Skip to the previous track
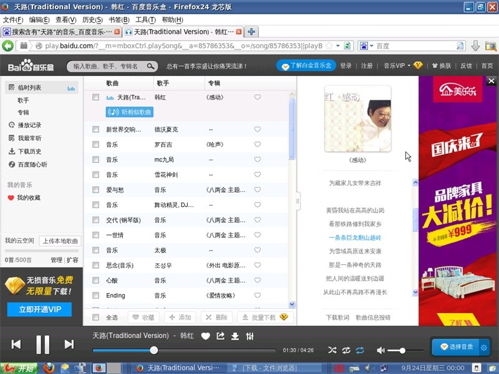499x374 pixels. (x=16, y=344)
